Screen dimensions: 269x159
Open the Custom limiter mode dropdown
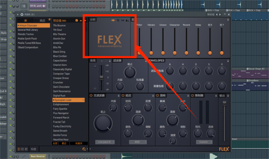pos(205,142)
